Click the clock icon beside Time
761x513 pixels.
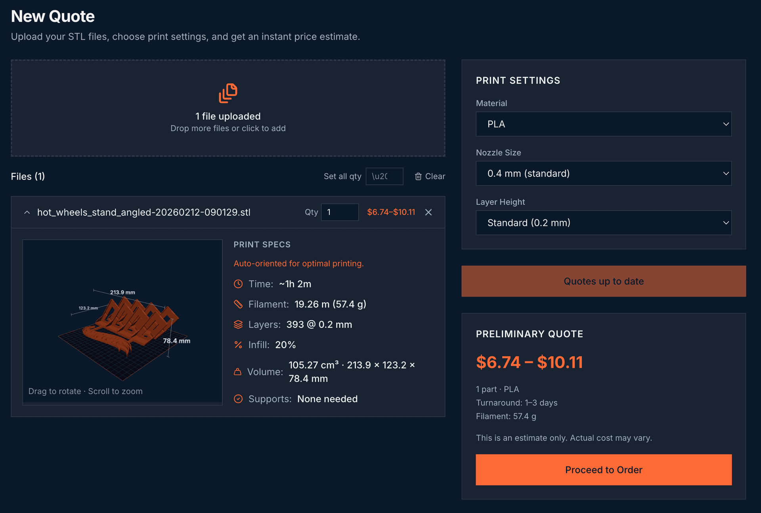click(238, 284)
